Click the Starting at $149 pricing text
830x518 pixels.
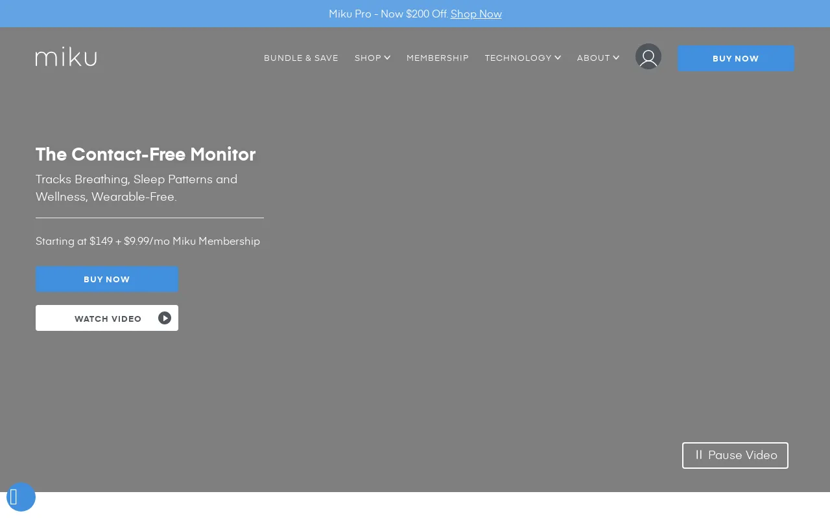tap(148, 241)
